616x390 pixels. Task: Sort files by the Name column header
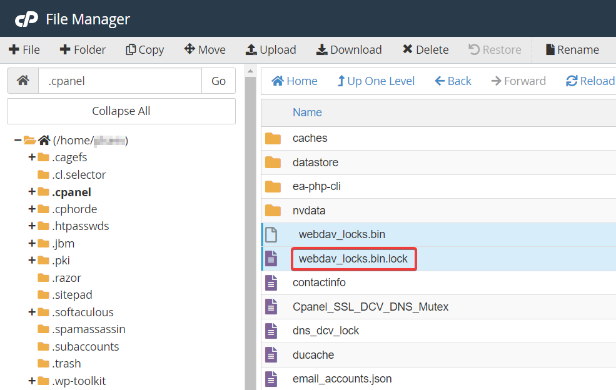(307, 112)
